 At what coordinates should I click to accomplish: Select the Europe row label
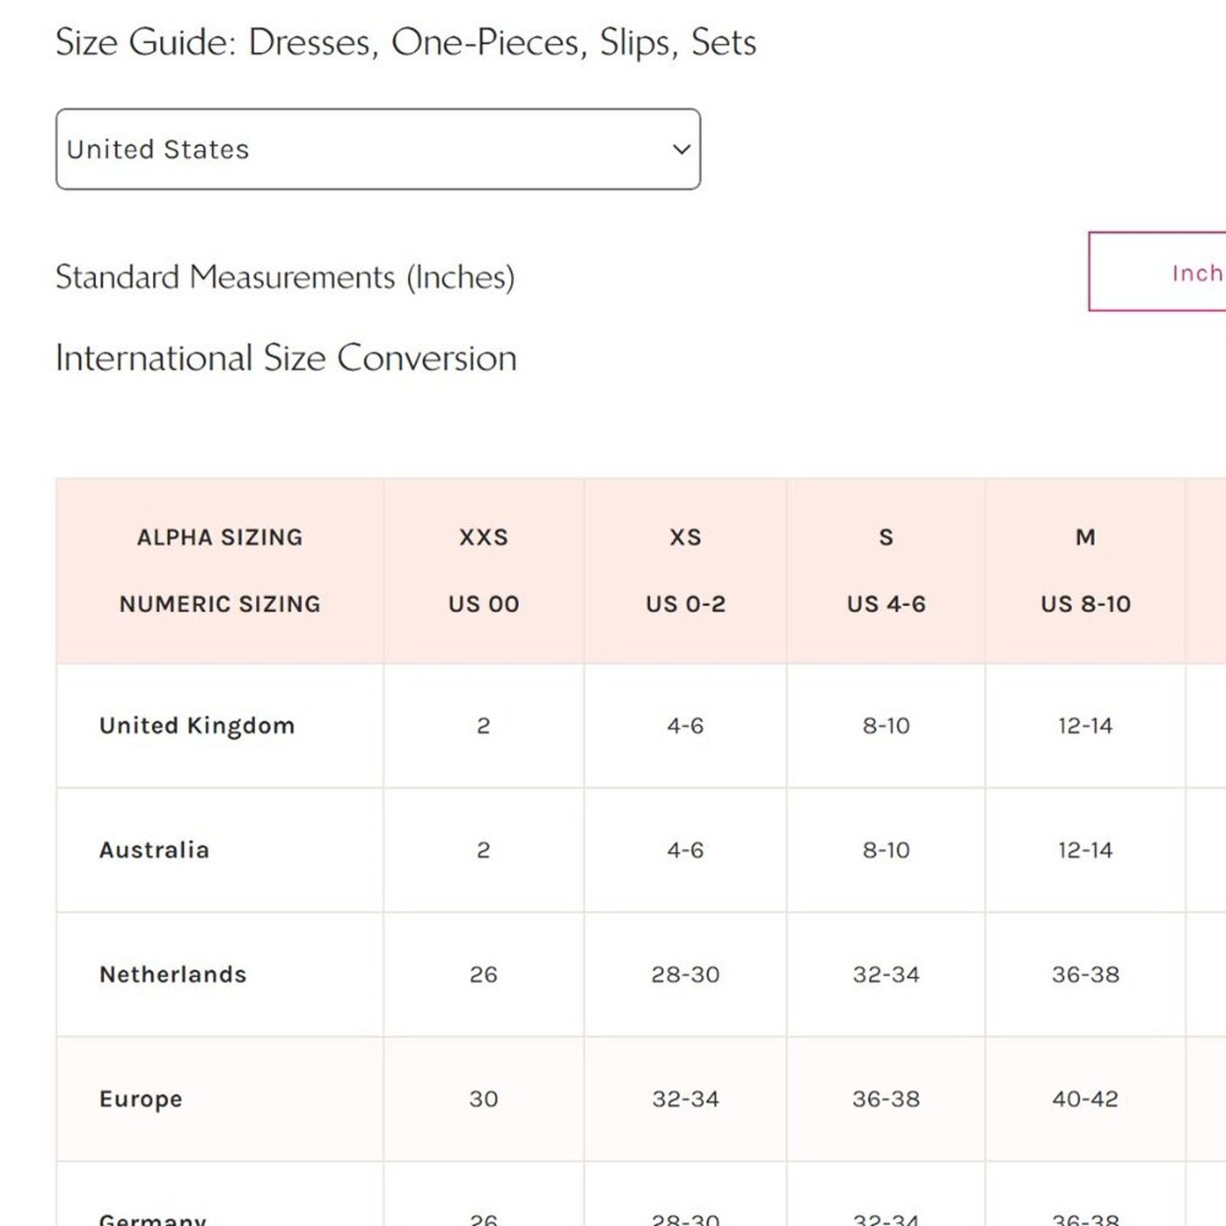141,1099
